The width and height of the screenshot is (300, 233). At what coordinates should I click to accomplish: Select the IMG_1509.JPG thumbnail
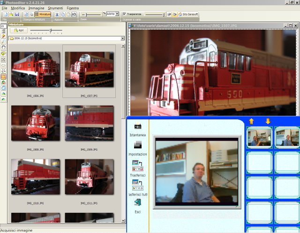(89, 123)
